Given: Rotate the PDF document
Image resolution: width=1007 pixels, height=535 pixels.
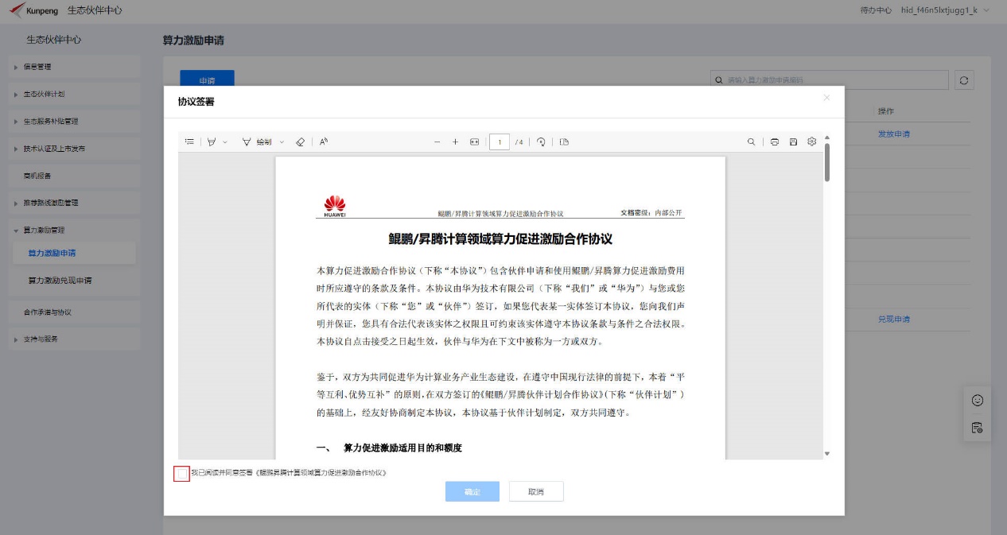Looking at the screenshot, I should [x=541, y=142].
